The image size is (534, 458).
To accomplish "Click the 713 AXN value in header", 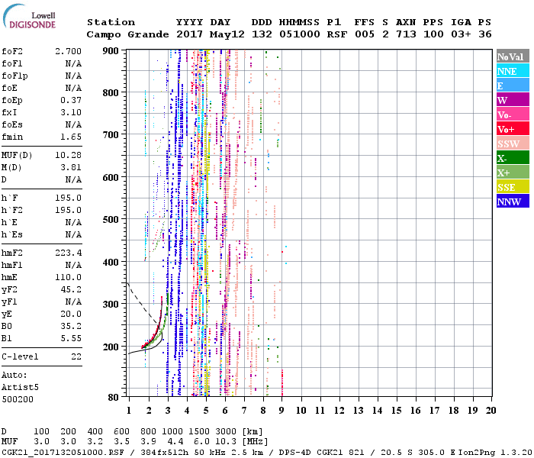I will [406, 34].
